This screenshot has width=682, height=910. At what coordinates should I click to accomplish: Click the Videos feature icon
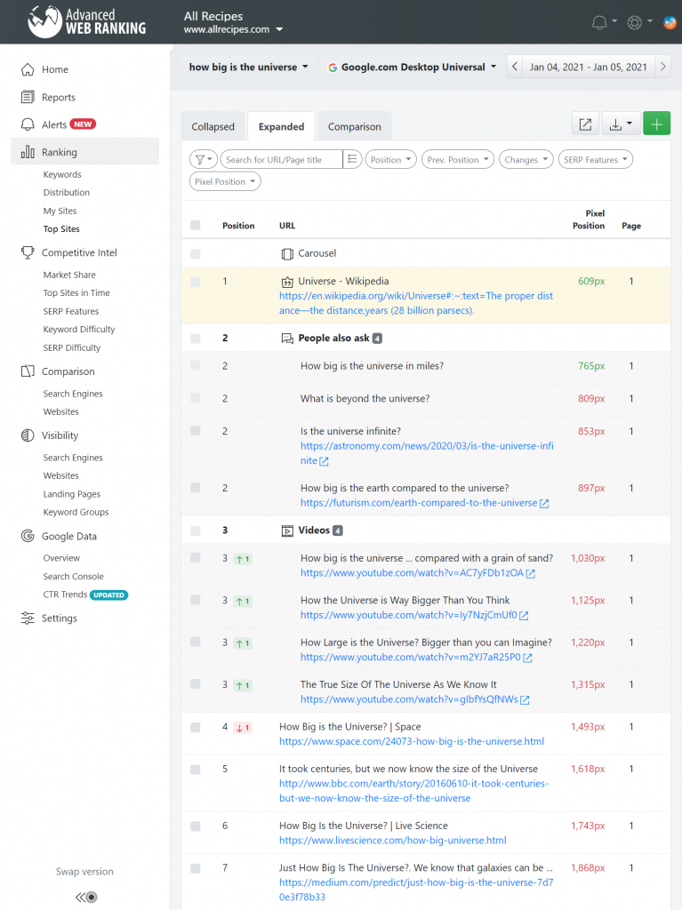[287, 531]
